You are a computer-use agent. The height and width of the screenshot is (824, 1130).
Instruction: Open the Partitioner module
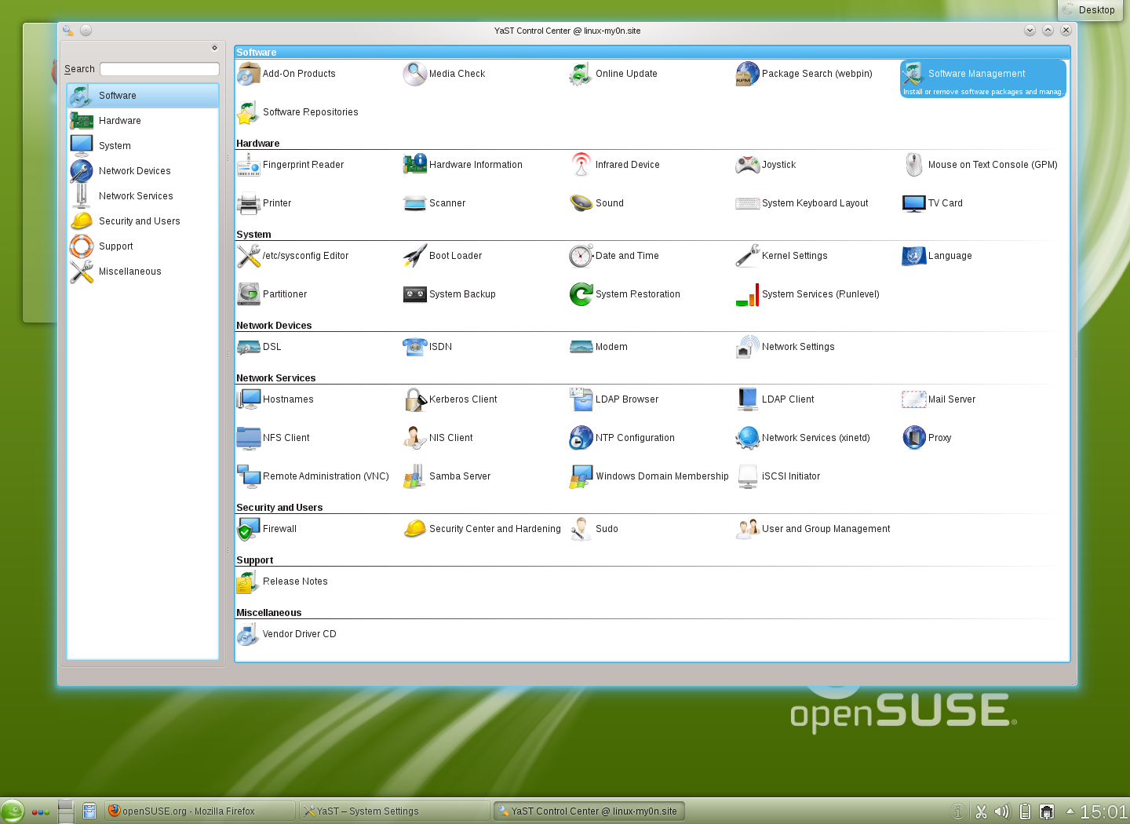[x=272, y=294]
